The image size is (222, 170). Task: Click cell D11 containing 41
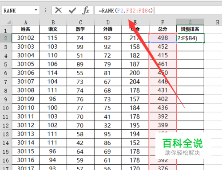(x=108, y=116)
